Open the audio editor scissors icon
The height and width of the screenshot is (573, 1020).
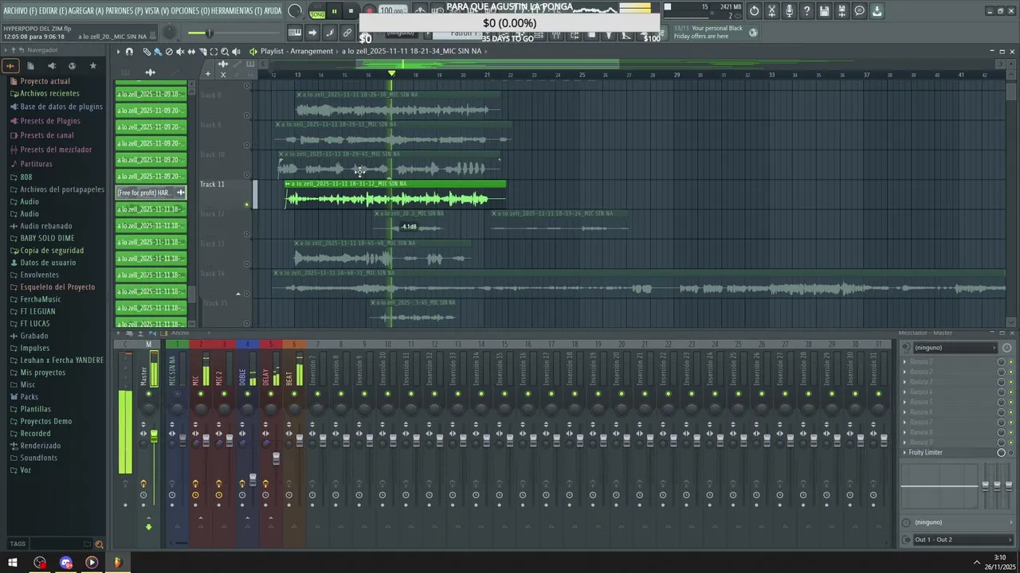(x=772, y=11)
